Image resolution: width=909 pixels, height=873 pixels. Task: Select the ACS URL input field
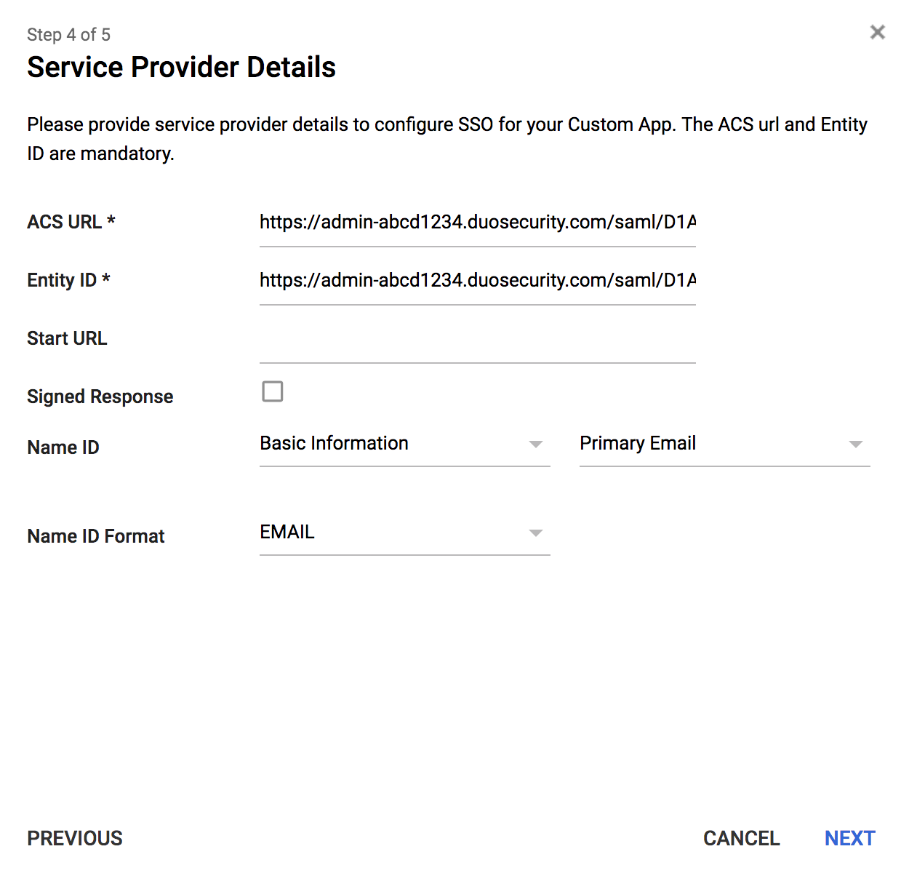[476, 222]
